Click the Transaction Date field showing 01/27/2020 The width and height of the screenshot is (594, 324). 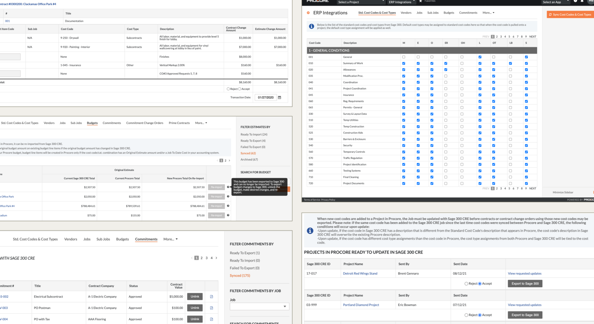coord(266,97)
